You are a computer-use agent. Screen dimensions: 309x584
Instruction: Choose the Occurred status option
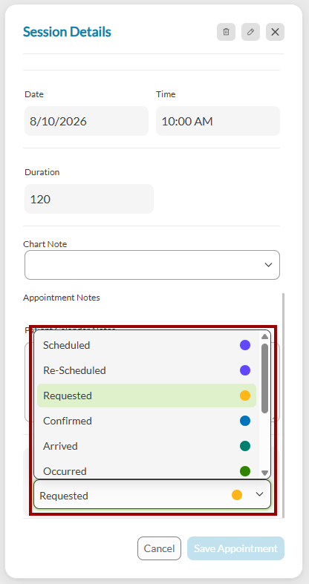click(x=146, y=470)
